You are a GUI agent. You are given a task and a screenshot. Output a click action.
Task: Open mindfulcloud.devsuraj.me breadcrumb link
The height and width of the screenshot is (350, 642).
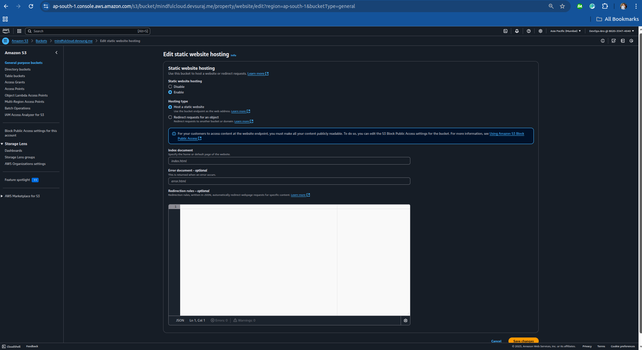(73, 41)
